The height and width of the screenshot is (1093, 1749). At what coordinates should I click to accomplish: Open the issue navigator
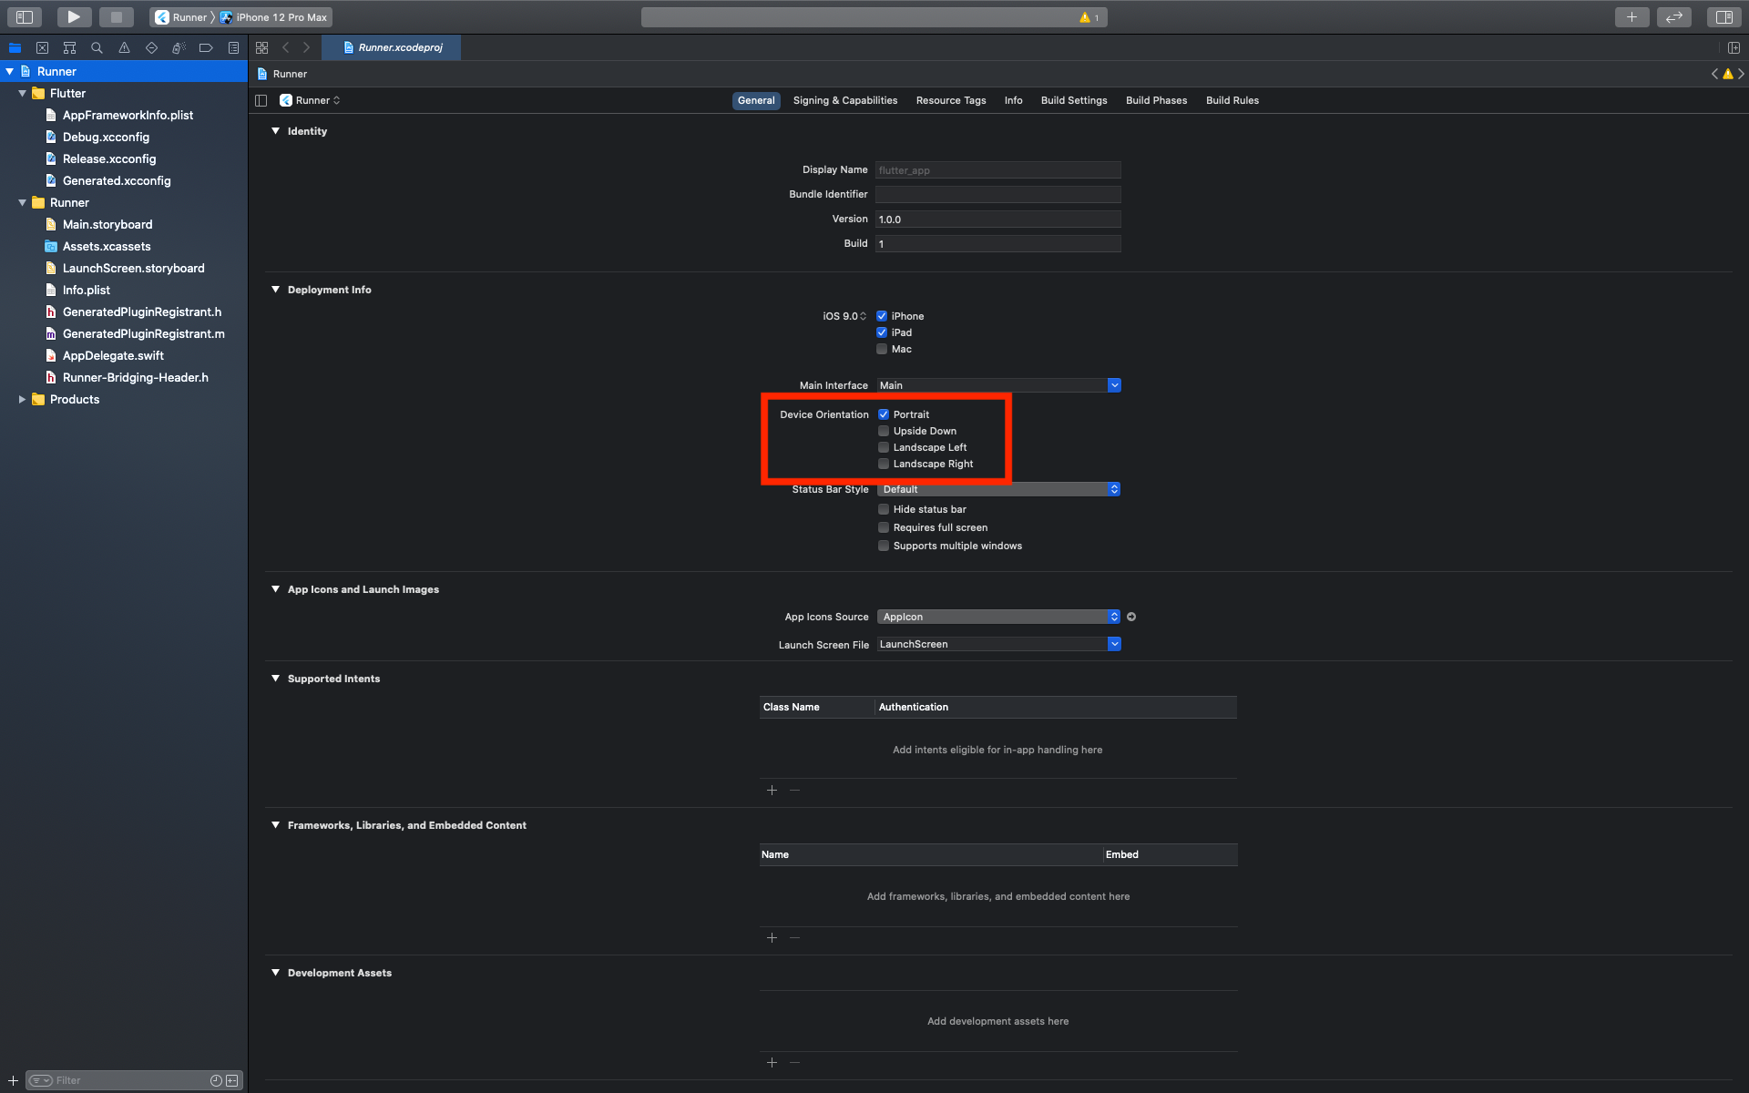click(124, 47)
